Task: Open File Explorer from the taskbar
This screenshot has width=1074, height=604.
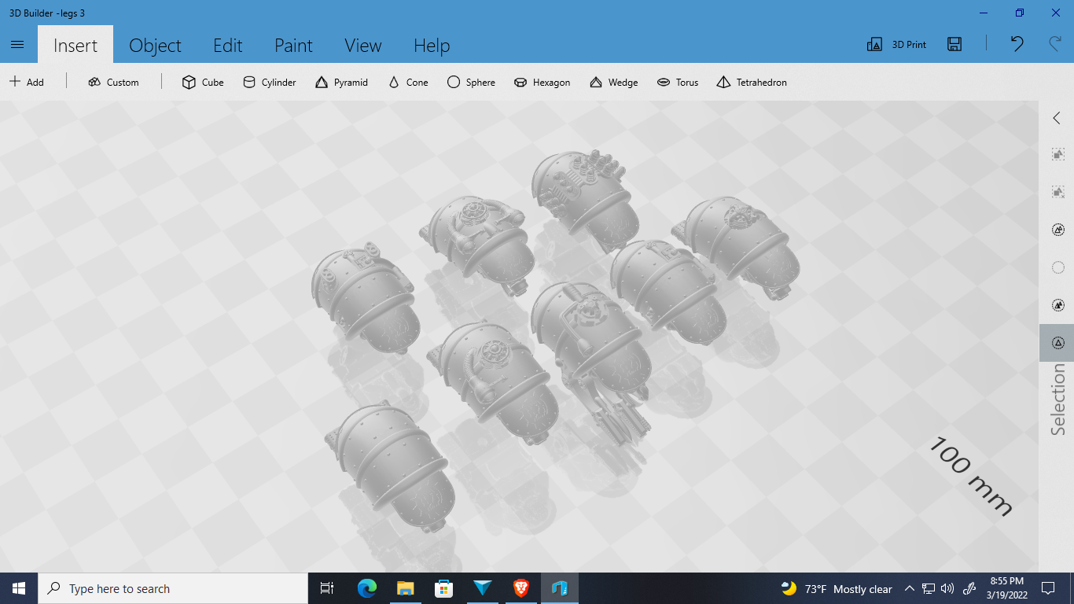Action: point(405,588)
